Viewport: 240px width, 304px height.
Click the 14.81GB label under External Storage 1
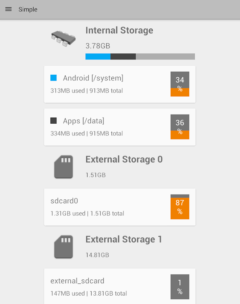pos(97,255)
